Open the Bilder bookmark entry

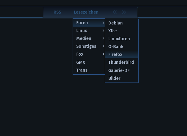click(114, 78)
